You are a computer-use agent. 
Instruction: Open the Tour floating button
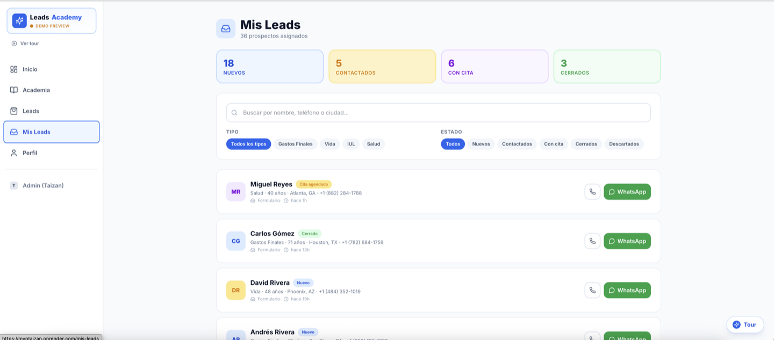pyautogui.click(x=745, y=324)
